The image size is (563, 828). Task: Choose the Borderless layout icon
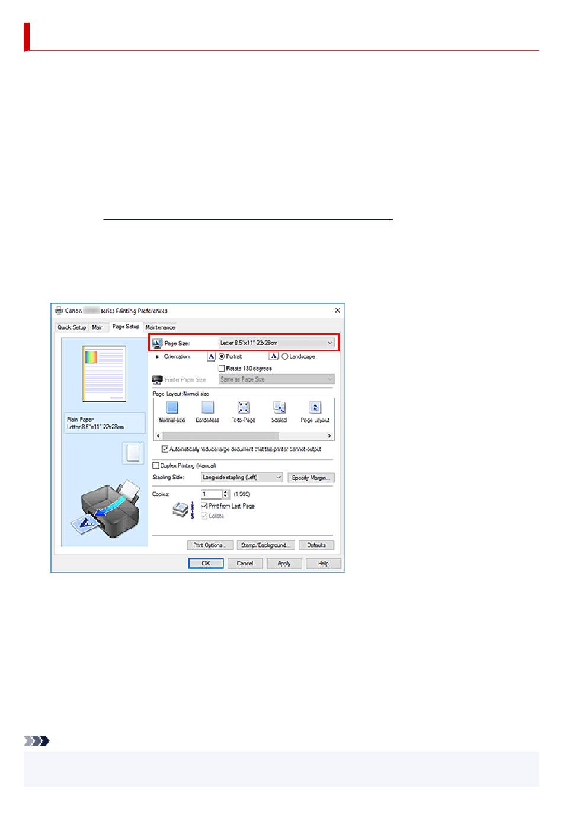click(x=207, y=407)
